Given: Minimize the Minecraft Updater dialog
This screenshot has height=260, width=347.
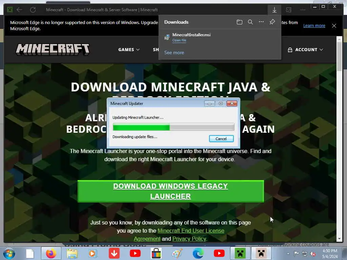Looking at the screenshot, I should pos(209,104).
